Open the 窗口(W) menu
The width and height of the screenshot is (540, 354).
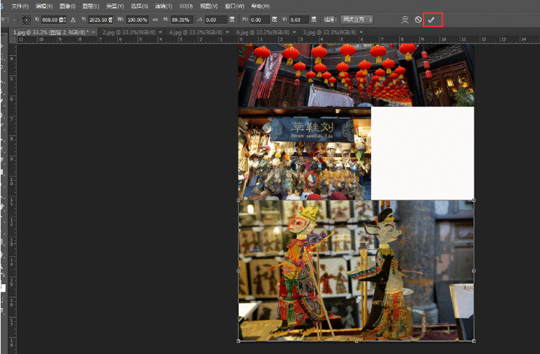[x=234, y=6]
